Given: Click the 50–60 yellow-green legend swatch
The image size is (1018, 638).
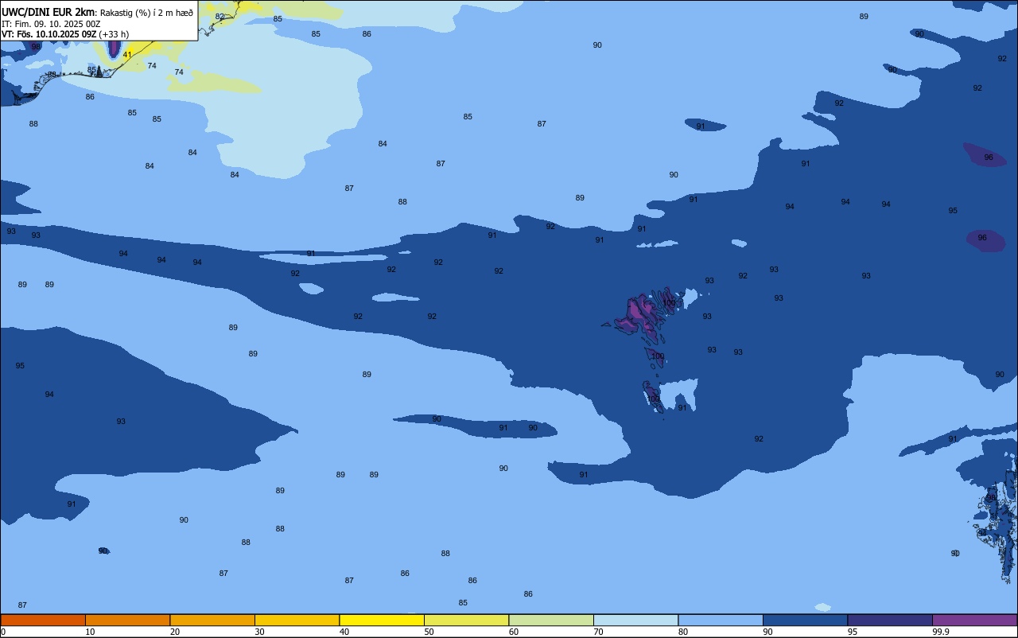Looking at the screenshot, I should [x=466, y=620].
